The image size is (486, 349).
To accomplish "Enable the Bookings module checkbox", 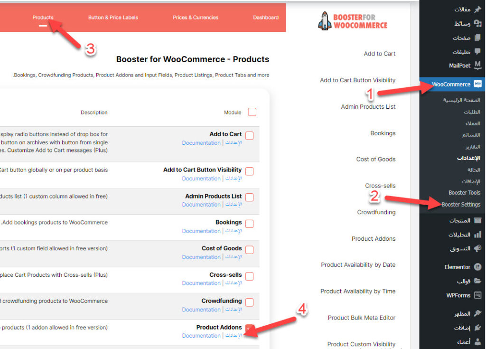I will pyautogui.click(x=250, y=224).
